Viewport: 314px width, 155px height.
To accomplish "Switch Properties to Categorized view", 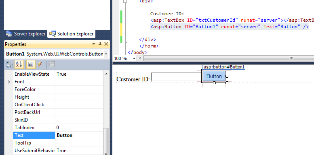I will point(9,64).
